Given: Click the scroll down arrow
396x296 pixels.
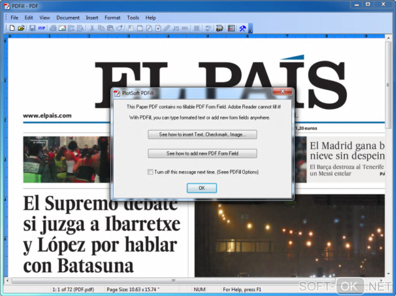Looking at the screenshot, I should [x=388, y=274].
